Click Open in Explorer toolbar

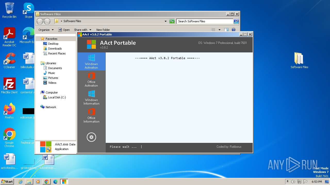point(64,30)
